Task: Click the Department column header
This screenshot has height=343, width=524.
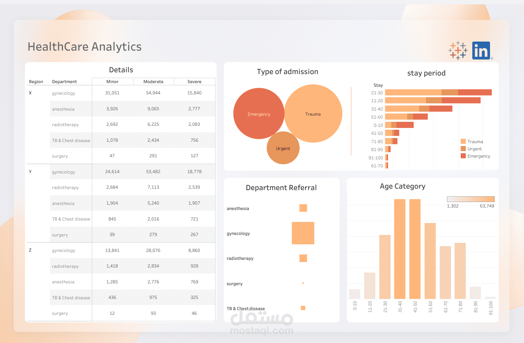Action: 64,82
